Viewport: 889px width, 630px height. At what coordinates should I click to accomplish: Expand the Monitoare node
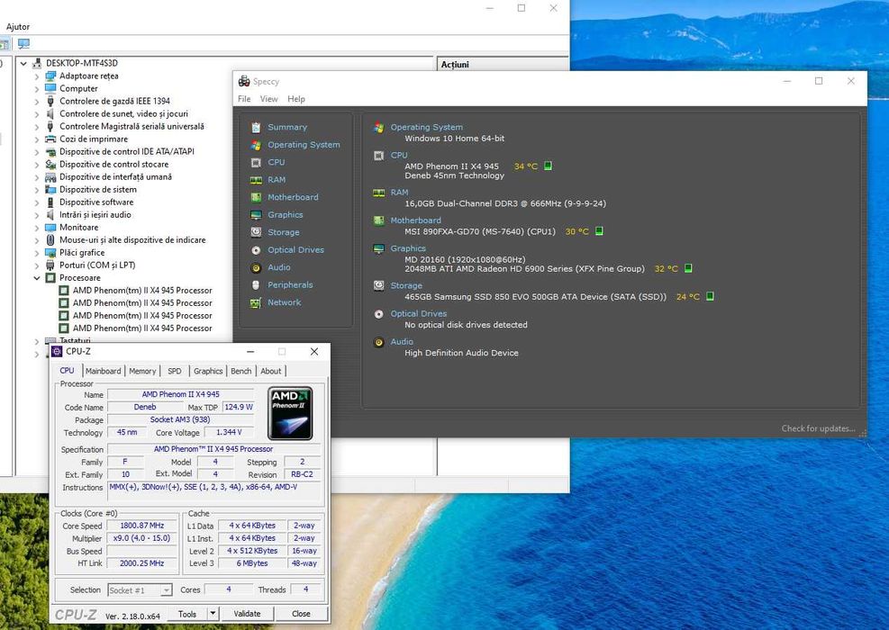pyautogui.click(x=37, y=228)
